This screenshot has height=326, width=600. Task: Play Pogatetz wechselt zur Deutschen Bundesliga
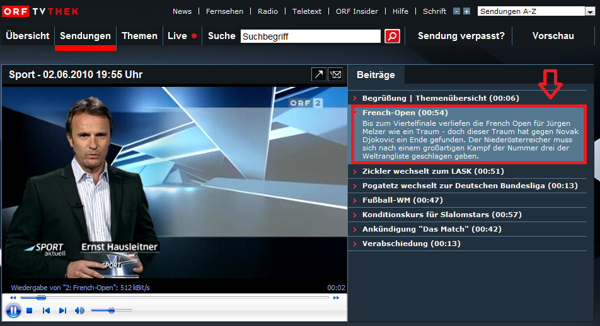tap(470, 186)
